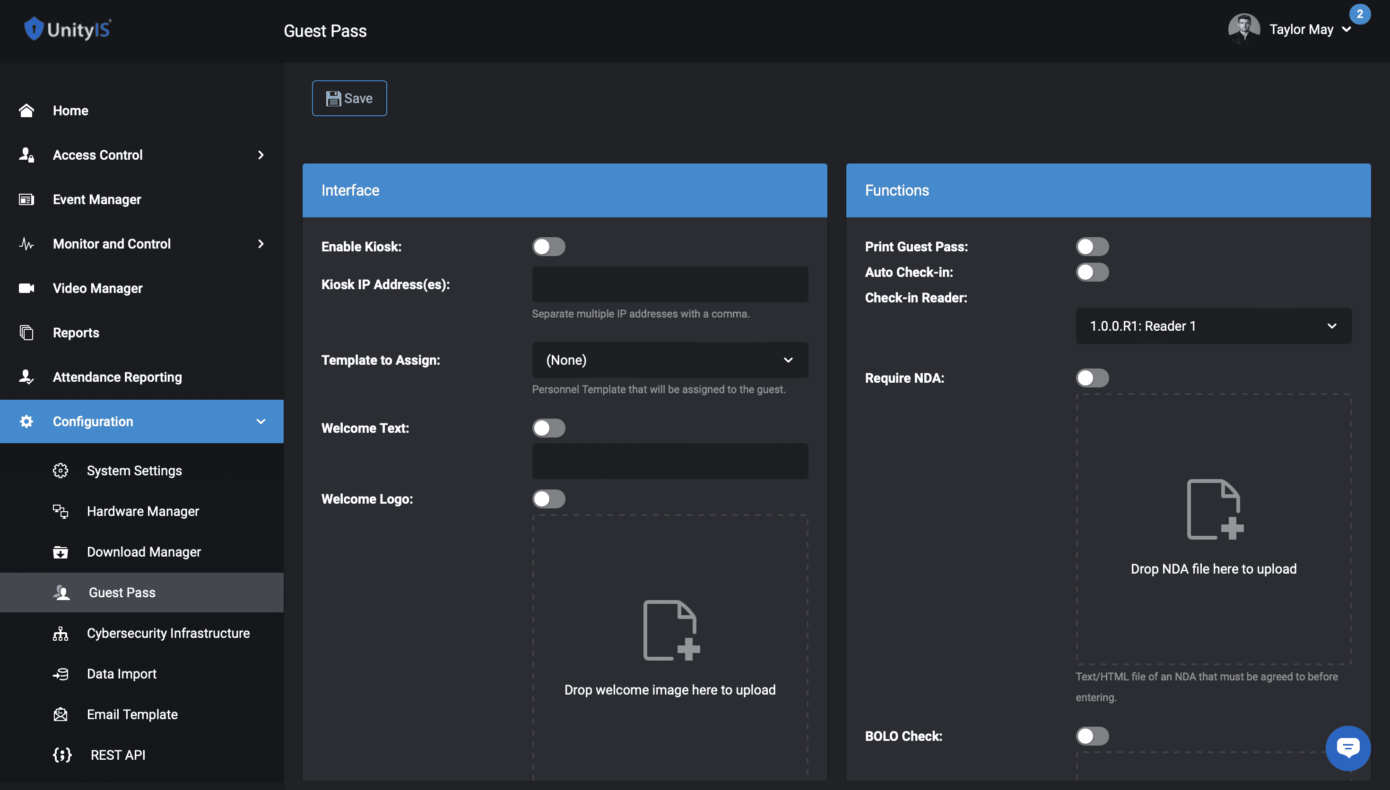Open Cybersecurity Infrastructure link
This screenshot has height=790, width=1390.
pos(168,633)
